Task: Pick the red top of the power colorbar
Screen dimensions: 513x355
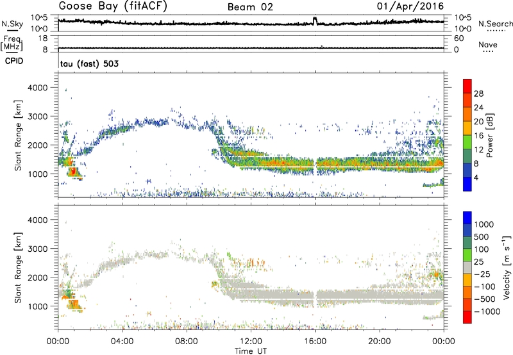Action: pos(467,86)
